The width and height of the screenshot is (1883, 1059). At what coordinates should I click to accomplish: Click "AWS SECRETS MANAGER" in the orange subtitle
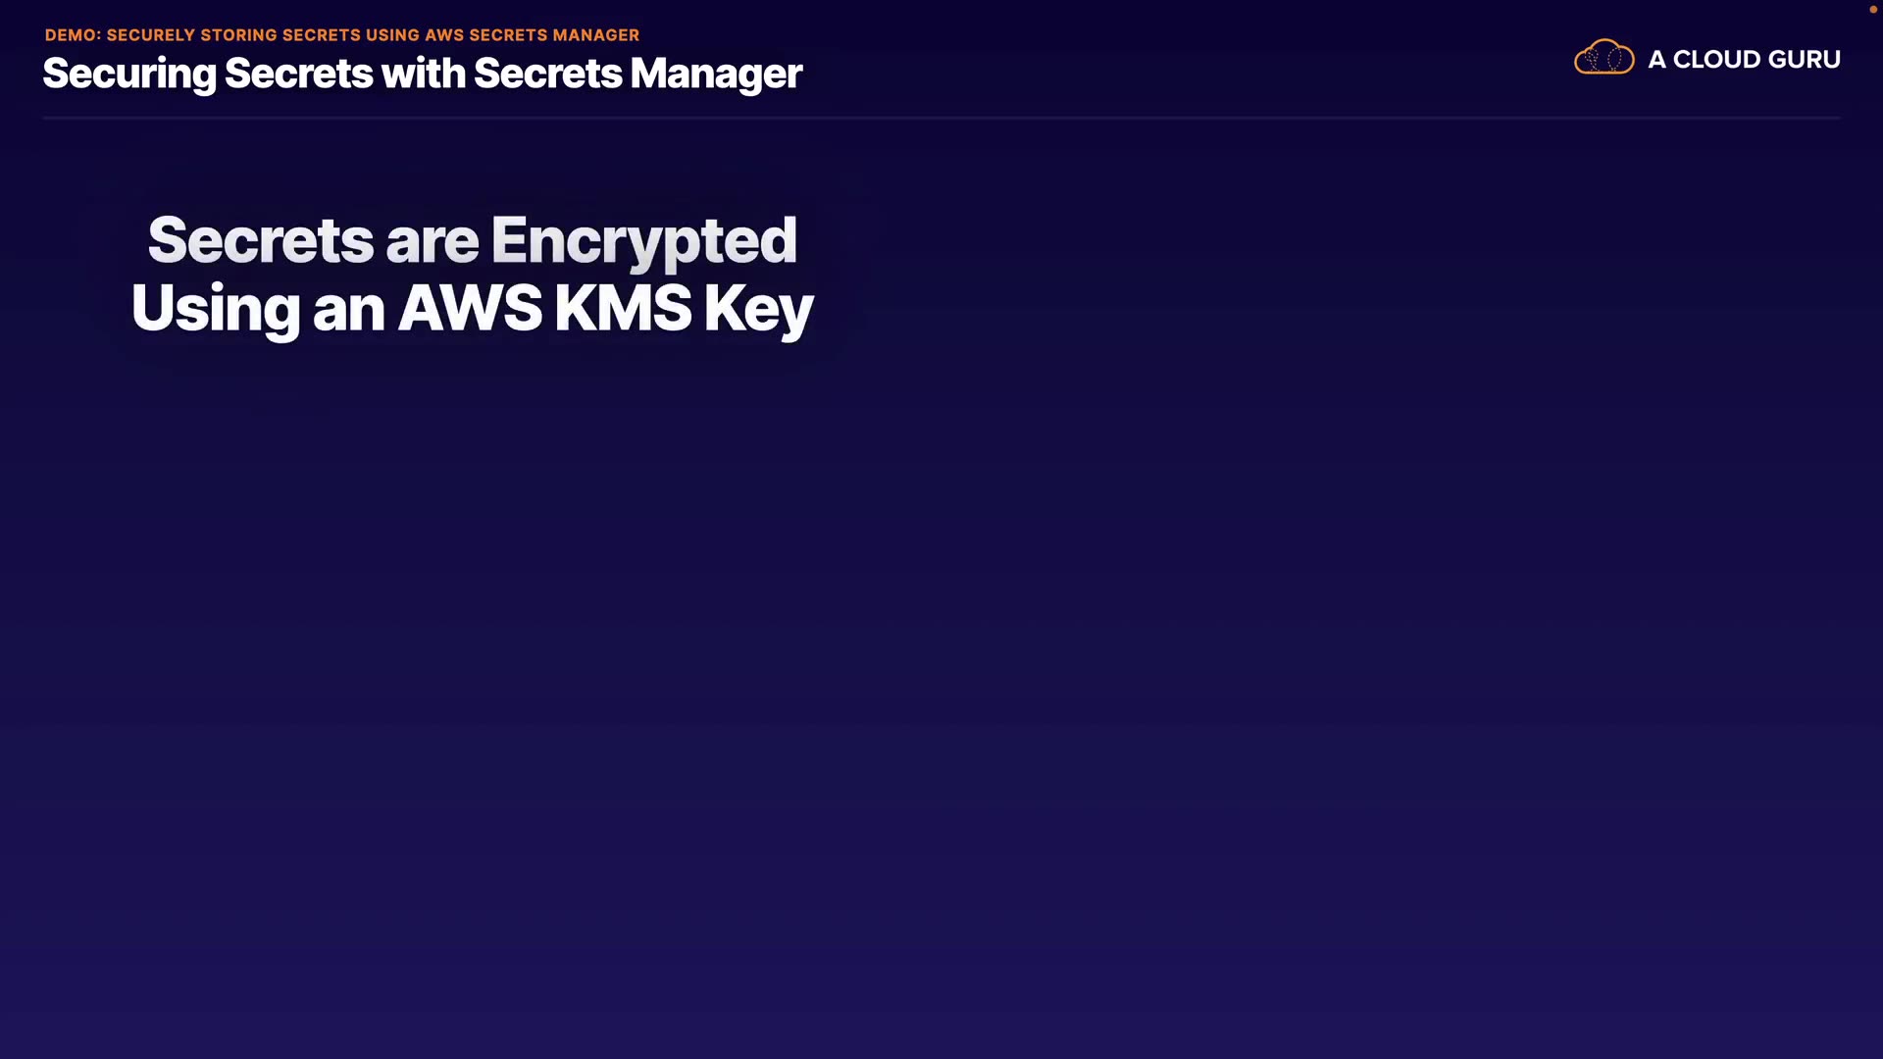pos(532,35)
